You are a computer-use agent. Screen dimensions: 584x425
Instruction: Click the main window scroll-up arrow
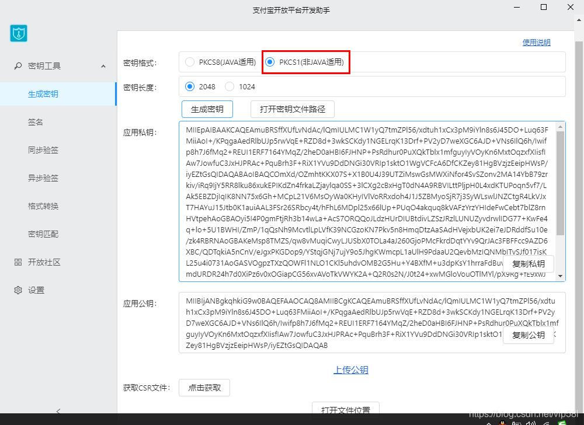tap(579, 21)
